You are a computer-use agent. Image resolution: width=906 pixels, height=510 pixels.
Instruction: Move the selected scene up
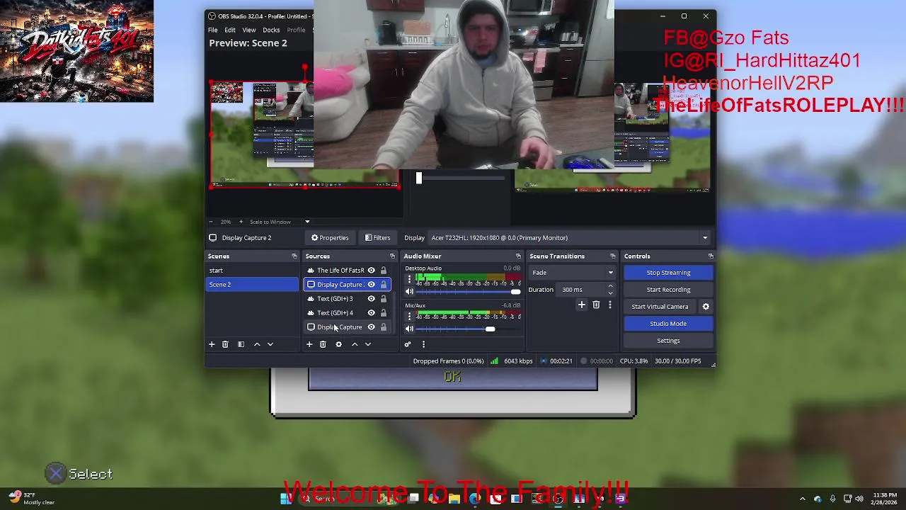(x=257, y=344)
